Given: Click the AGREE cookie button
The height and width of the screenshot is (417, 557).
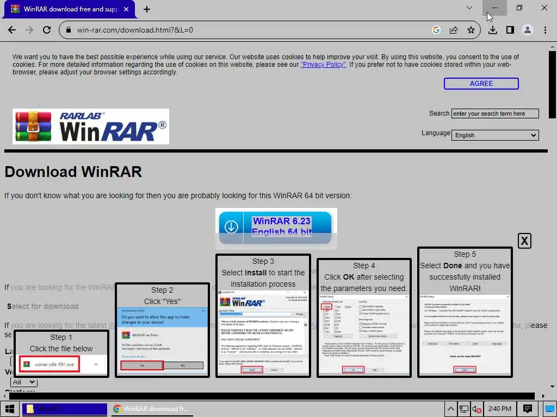Looking at the screenshot, I should point(481,83).
